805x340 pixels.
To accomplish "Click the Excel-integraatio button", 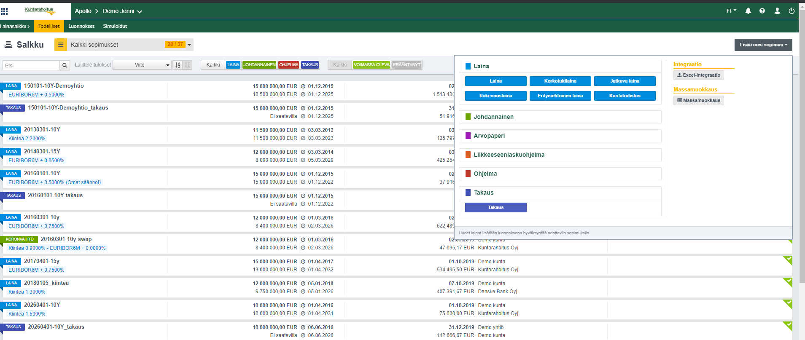I will tap(698, 75).
